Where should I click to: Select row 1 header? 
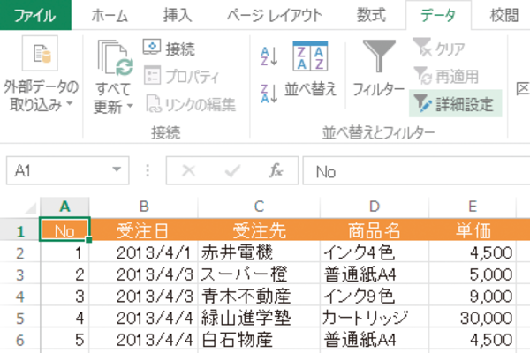click(x=20, y=231)
